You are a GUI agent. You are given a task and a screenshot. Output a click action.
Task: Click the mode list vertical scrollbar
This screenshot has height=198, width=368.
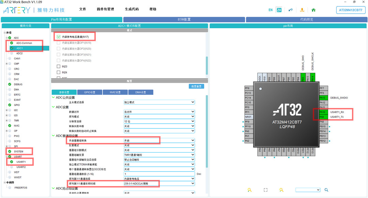tap(207, 66)
